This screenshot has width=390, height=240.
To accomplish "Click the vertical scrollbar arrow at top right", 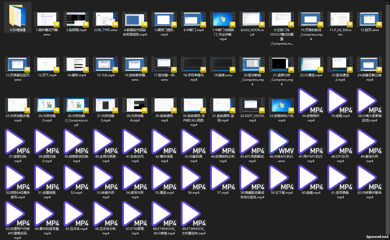I will [388, 2].
